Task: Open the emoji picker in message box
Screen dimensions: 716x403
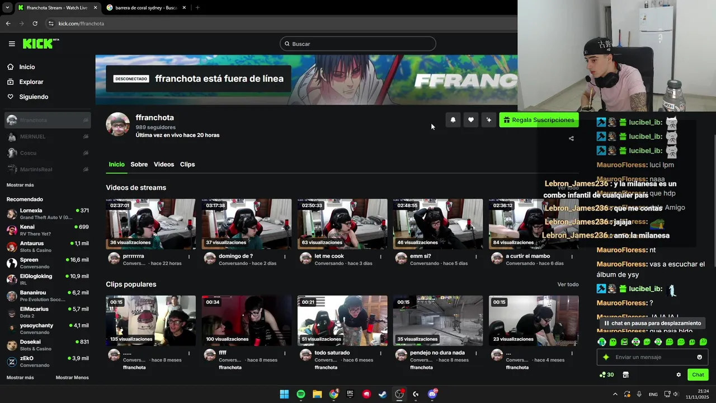Action: [x=699, y=357]
